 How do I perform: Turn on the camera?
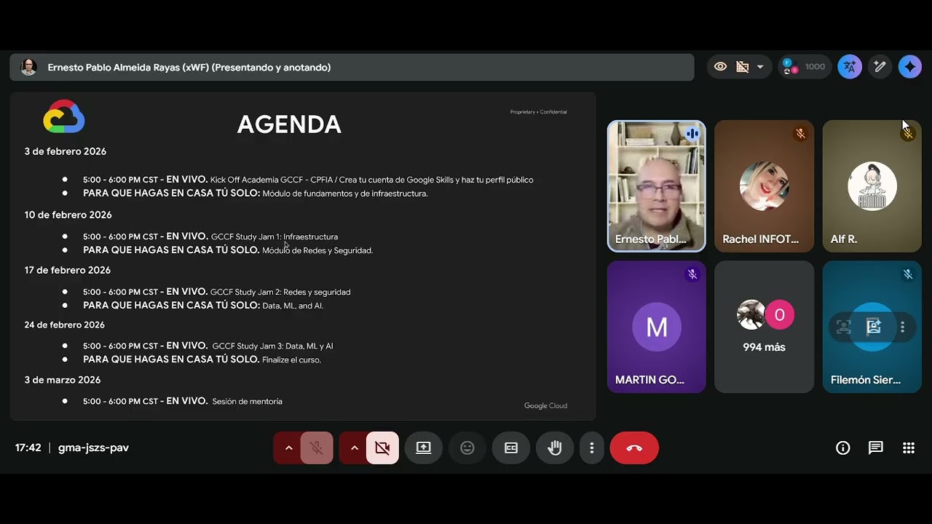tap(382, 448)
